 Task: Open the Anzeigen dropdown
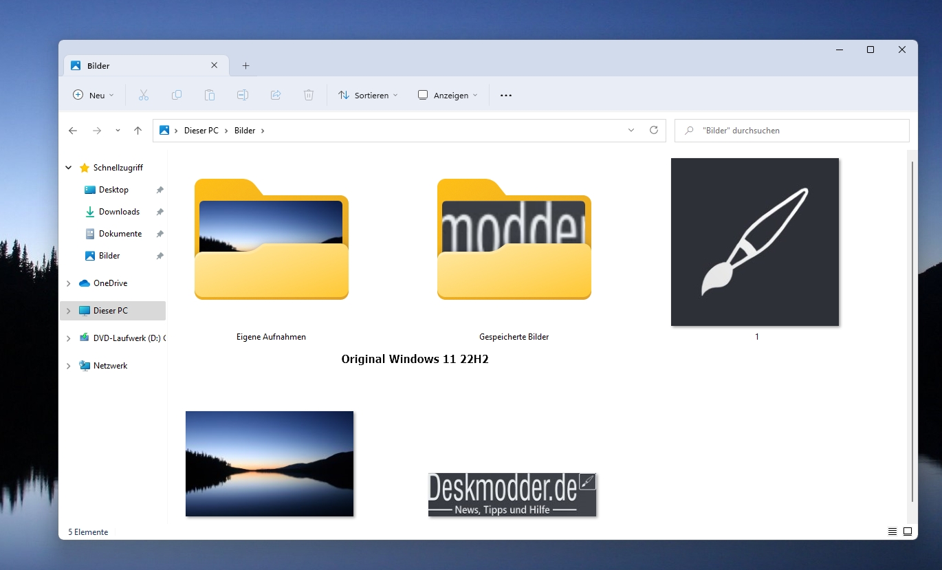tap(448, 95)
